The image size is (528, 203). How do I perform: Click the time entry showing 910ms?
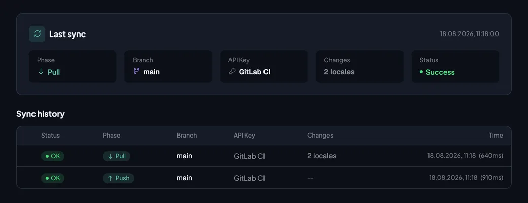(466, 178)
